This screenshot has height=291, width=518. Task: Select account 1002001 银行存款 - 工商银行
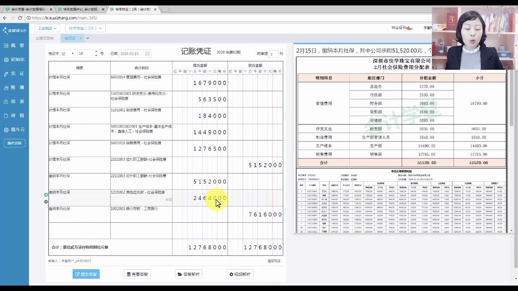click(141, 214)
